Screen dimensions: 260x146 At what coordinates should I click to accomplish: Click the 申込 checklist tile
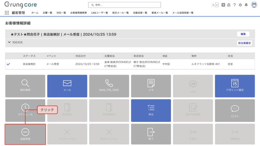[x=151, y=110]
